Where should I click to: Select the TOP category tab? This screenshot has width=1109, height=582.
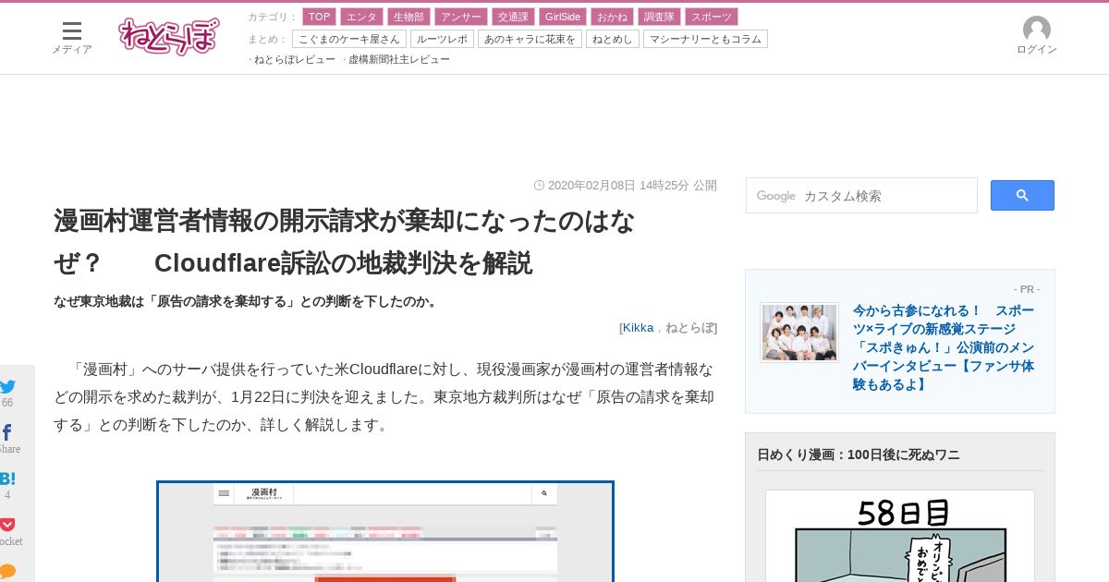coord(319,17)
